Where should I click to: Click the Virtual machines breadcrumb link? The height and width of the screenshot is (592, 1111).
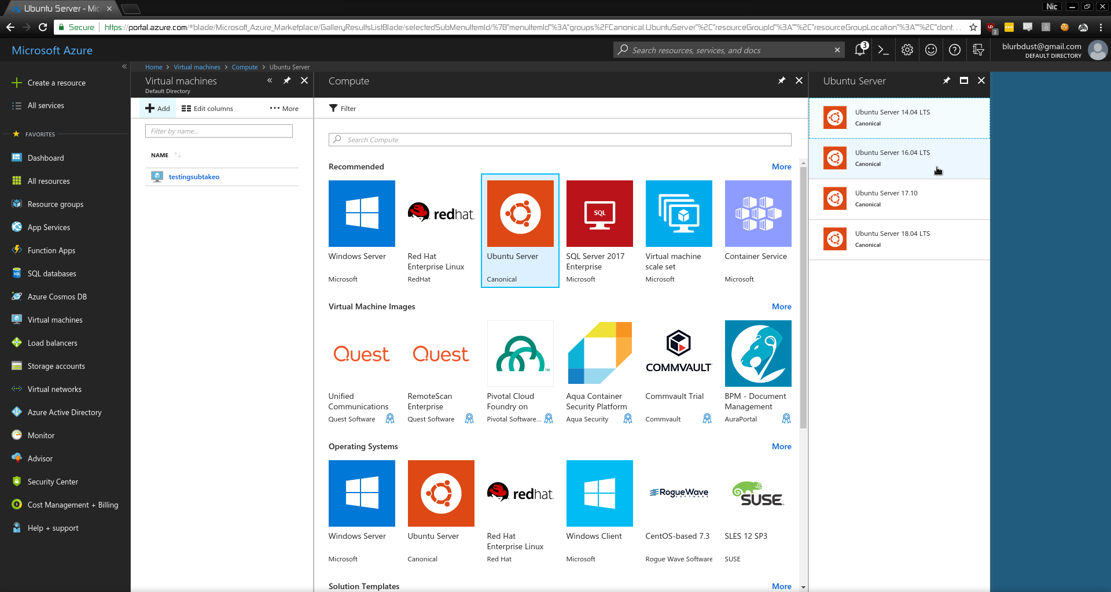197,67
